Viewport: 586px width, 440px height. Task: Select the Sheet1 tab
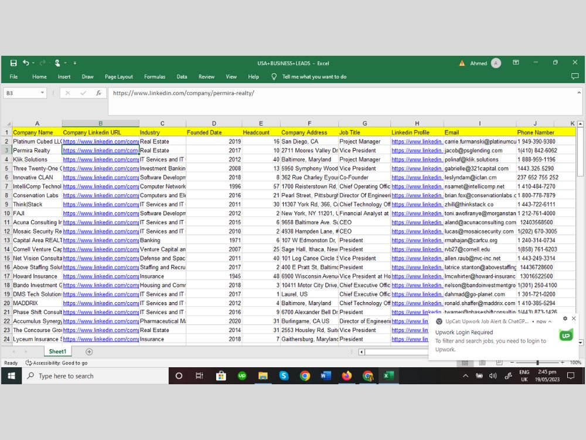click(57, 351)
